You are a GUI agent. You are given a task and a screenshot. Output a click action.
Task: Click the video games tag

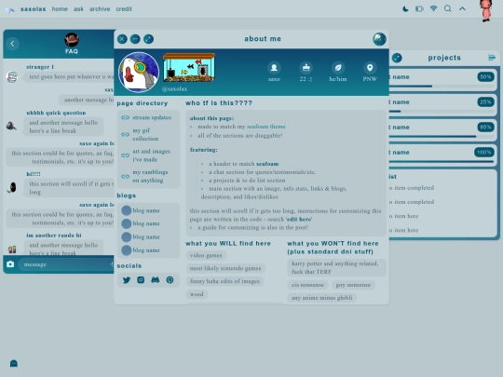click(206, 255)
